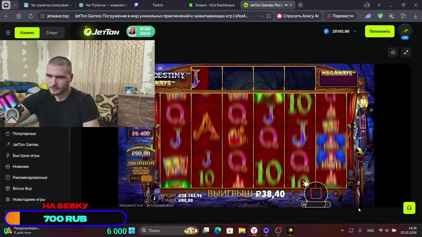Open Task View on taskbar
This screenshot has height=237, width=422.
[x=206, y=230]
